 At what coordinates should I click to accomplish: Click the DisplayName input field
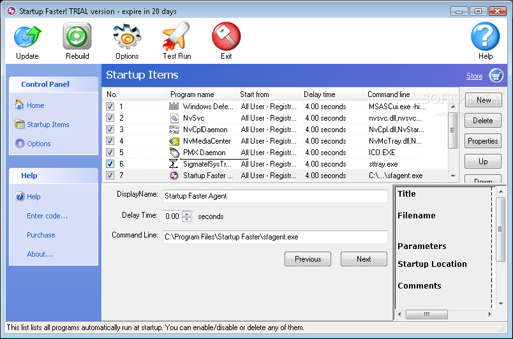275,196
